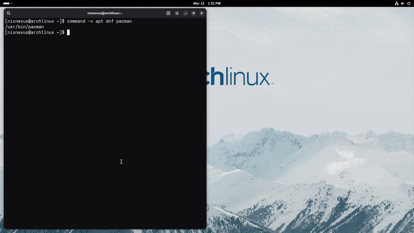Click the Arch Linux logo on the wallpaper

(243, 76)
